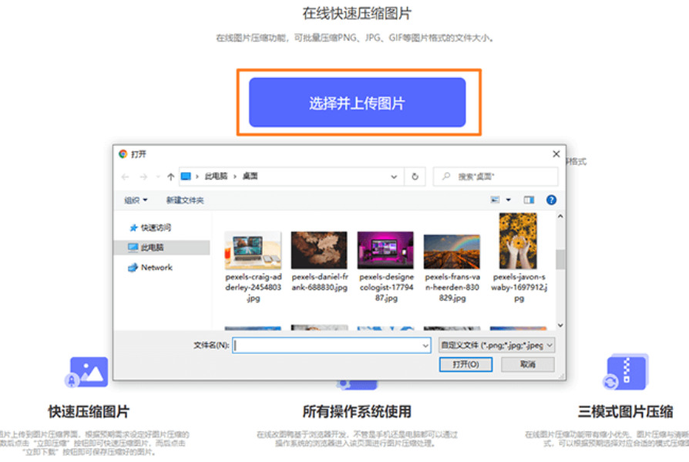689x462 pixels.
Task: Open the 自定义文件 file type dropdown
Action: 496,346
